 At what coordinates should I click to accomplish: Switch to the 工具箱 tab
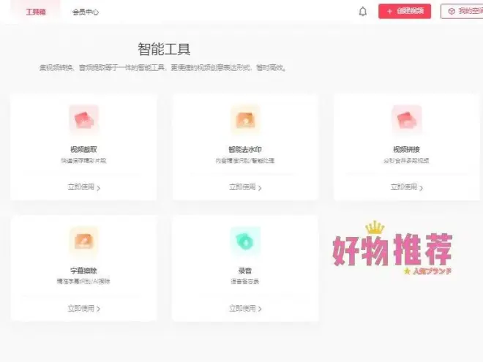(36, 12)
